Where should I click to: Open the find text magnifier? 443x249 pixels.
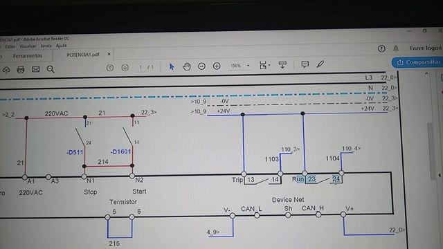coord(51,69)
